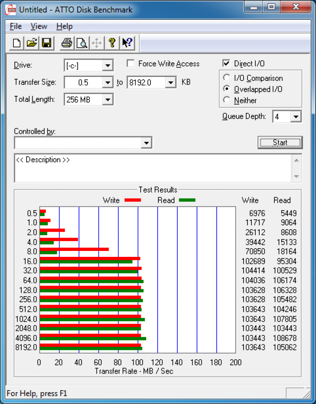
Task: Uncheck the Direct I/O checkbox
Action: point(226,64)
